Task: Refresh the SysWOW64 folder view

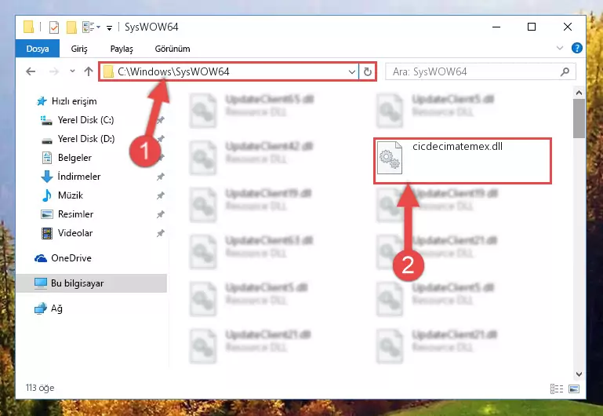Action: point(368,72)
